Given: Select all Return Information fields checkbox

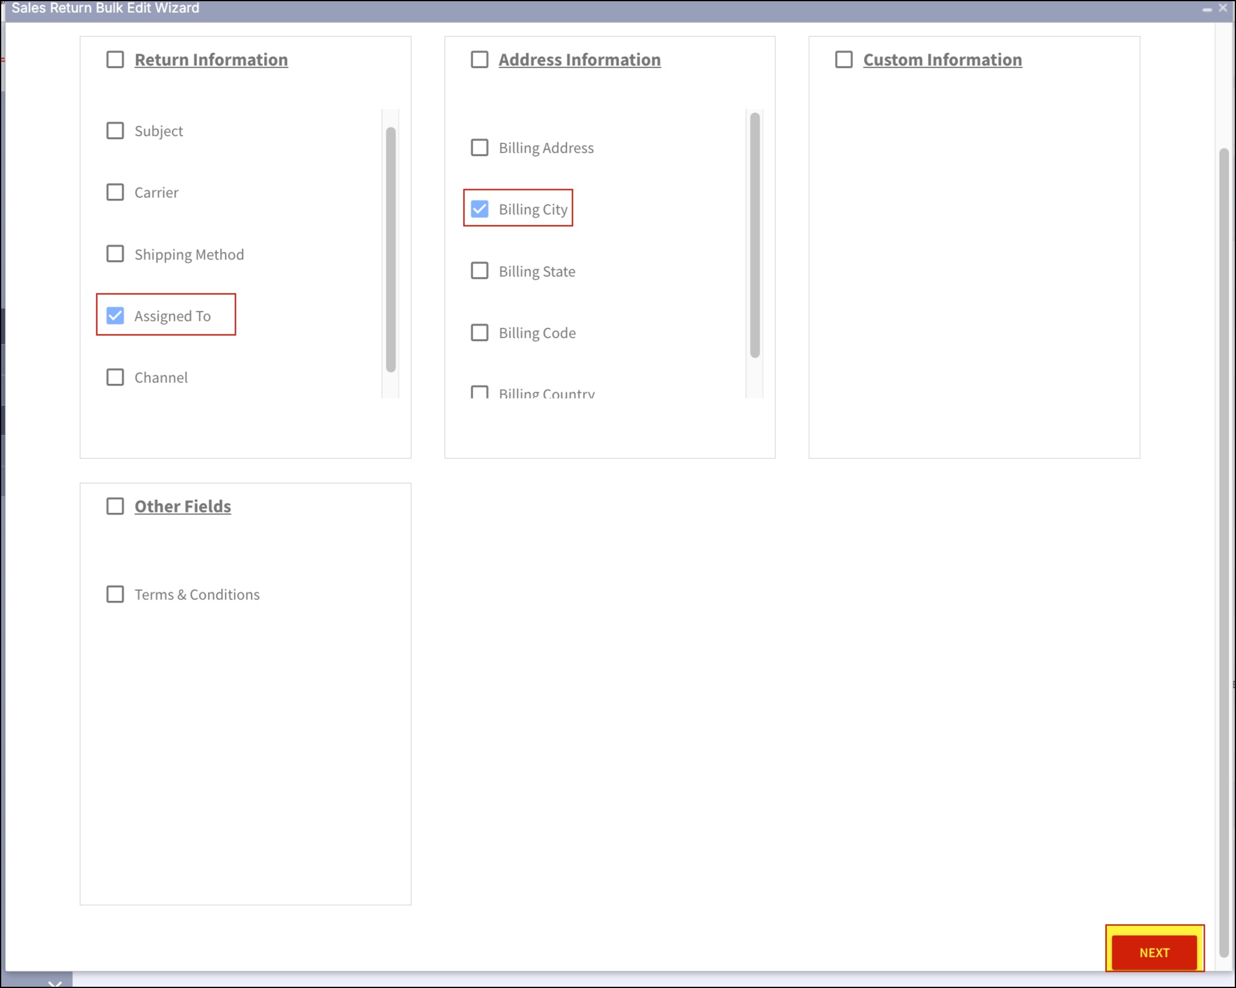Looking at the screenshot, I should pyautogui.click(x=115, y=60).
